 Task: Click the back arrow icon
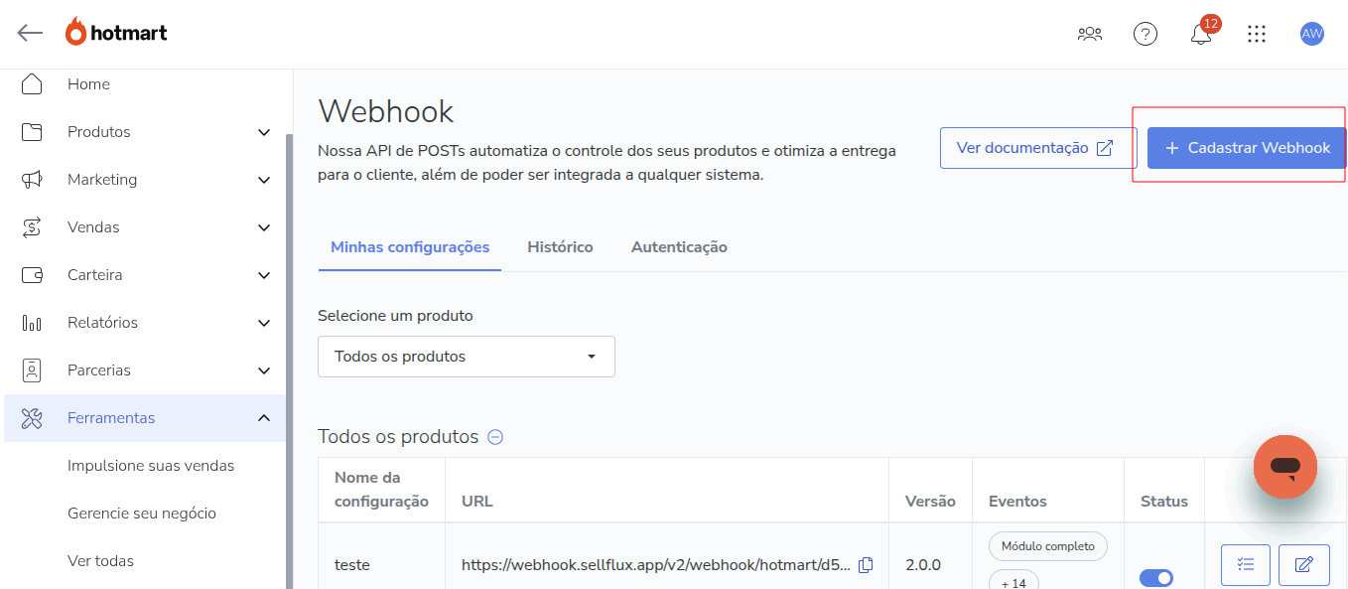pos(30,33)
